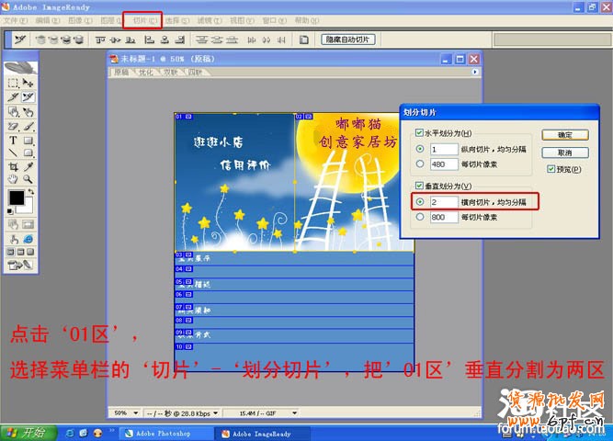Select the Slice Select tool
Screen dimensions: 613x441
28,96
